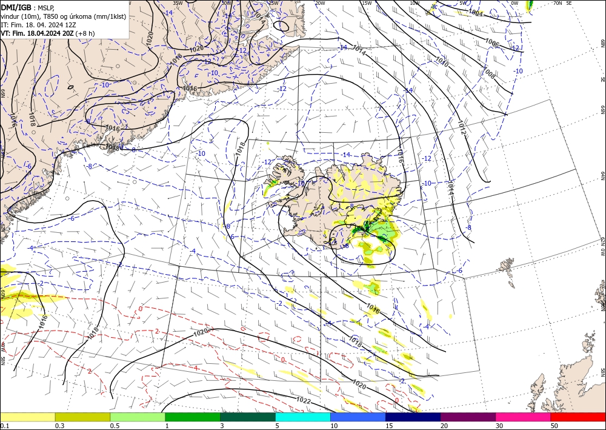This screenshot has height=430, width=606.
Task: Click the "35W" longitude label
Action: pos(178,3)
